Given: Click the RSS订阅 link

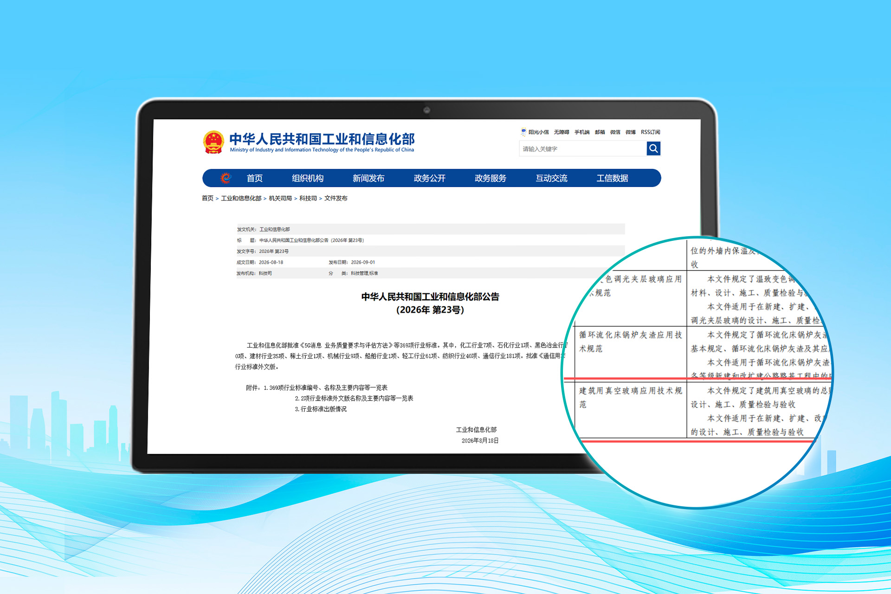Looking at the screenshot, I should click(x=651, y=132).
